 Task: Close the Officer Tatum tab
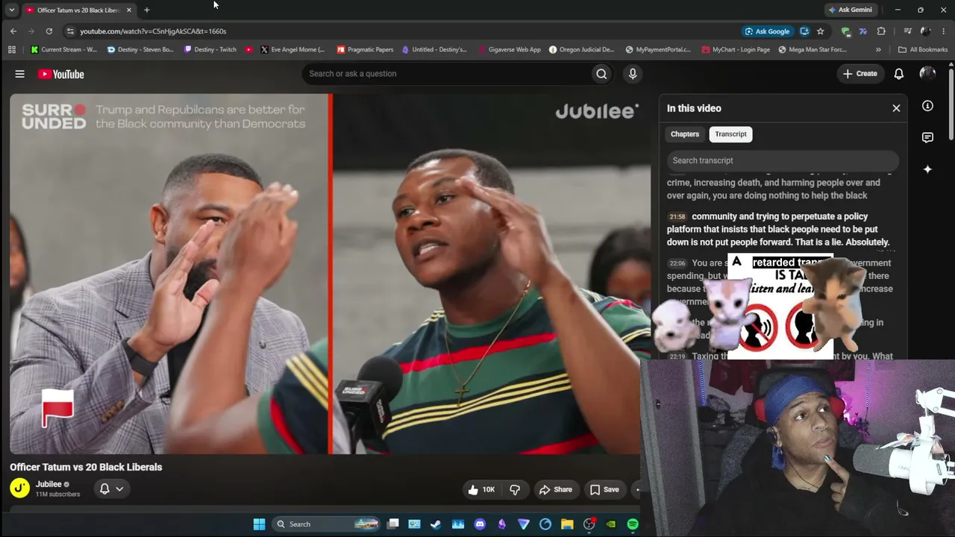point(129,10)
